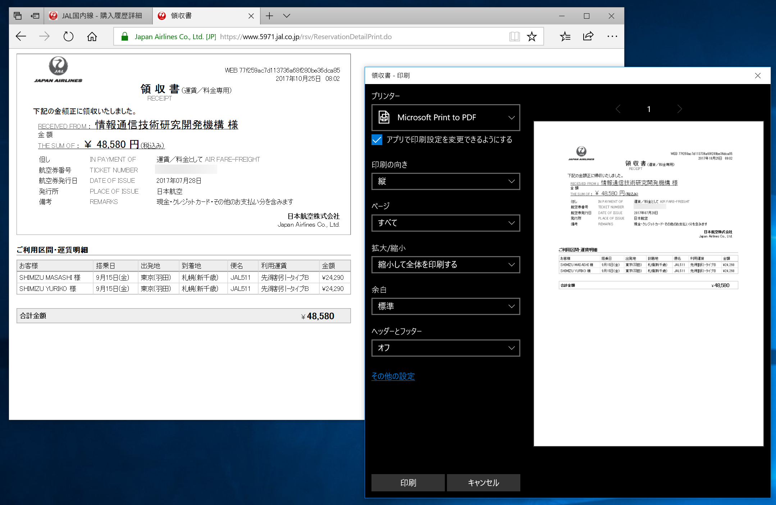Switch to JAL国内線 購入履歴詳細 tab
Viewport: 776px width, 505px height.
point(98,16)
